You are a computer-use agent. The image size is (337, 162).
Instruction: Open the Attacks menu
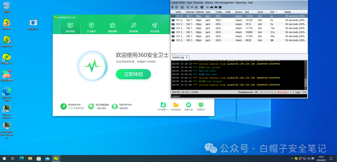209,3
